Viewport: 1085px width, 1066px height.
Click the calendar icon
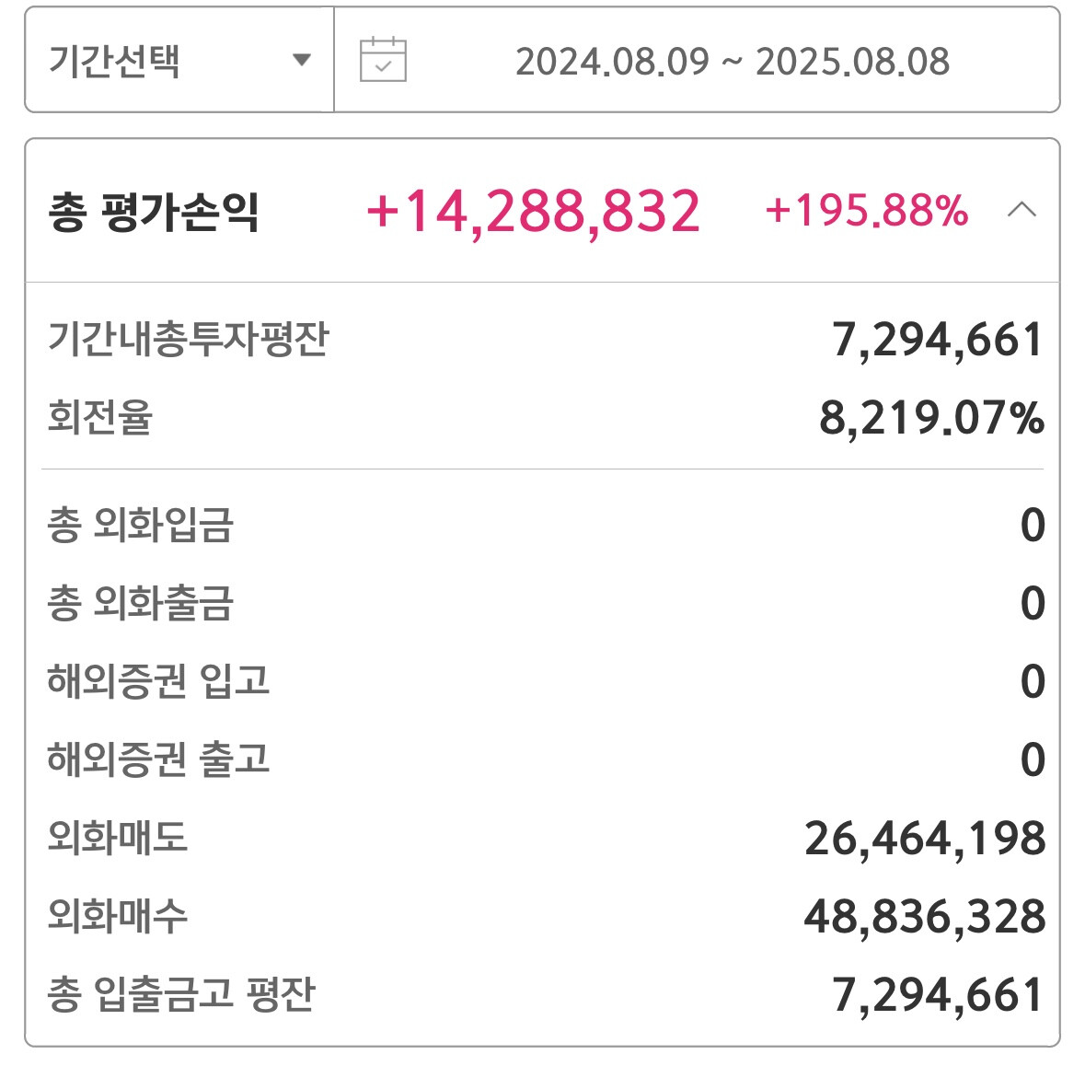[x=383, y=61]
